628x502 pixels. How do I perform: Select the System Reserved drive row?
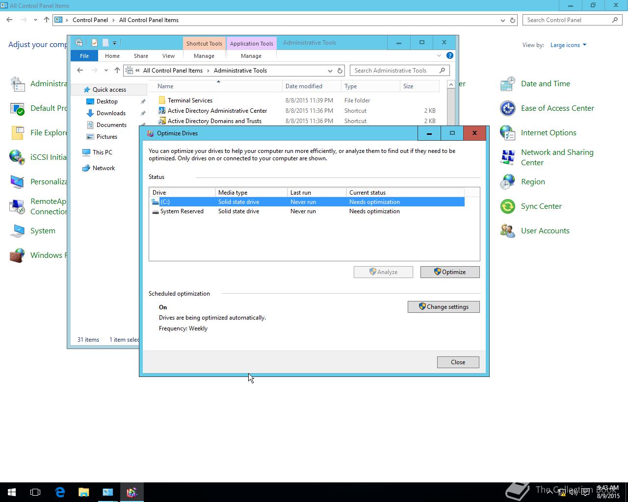pyautogui.click(x=307, y=211)
